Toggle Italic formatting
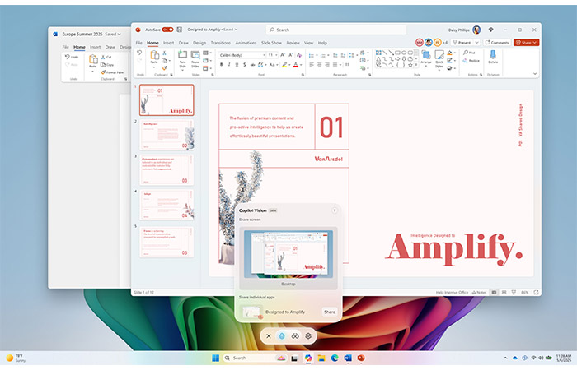This screenshot has height=370, width=577. [x=229, y=65]
